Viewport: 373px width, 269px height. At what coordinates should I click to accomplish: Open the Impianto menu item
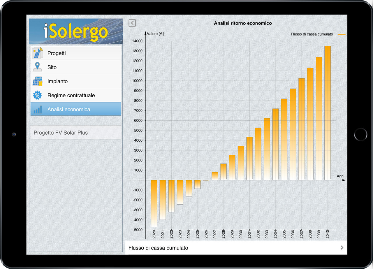point(76,81)
